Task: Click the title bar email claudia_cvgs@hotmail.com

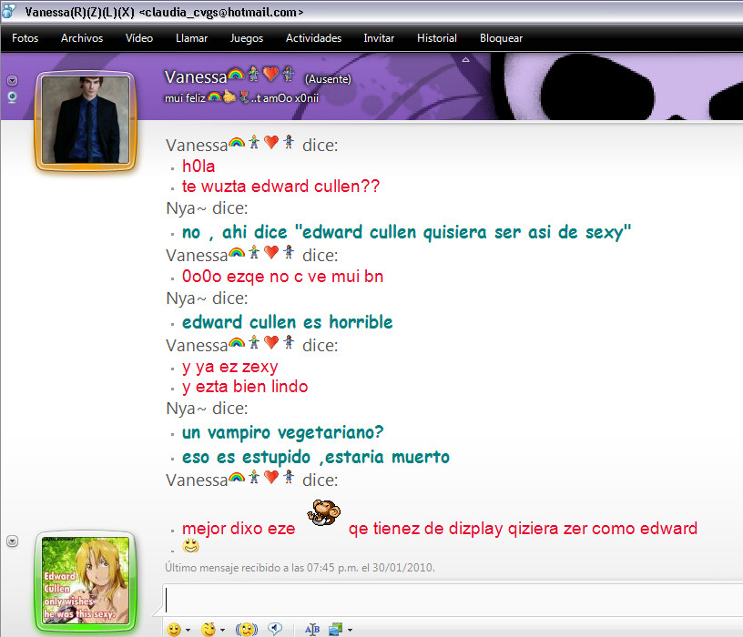Action: [x=221, y=13]
